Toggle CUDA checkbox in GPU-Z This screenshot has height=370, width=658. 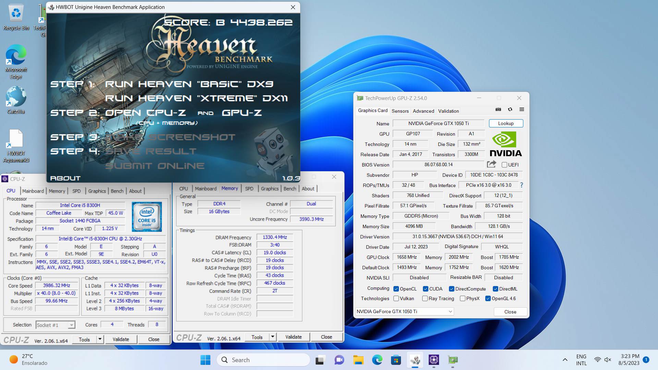(x=426, y=289)
